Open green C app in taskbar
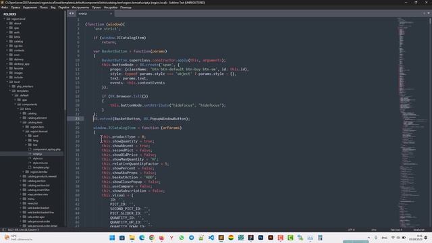Screen dimensions: 432x243 click(290, 238)
